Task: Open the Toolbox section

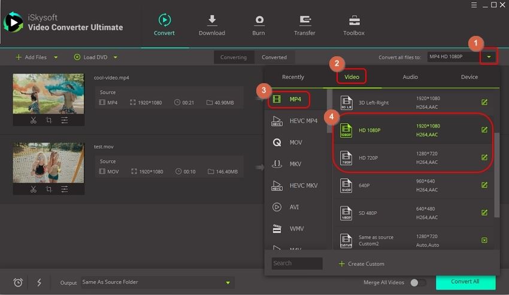Action: pyautogui.click(x=353, y=25)
